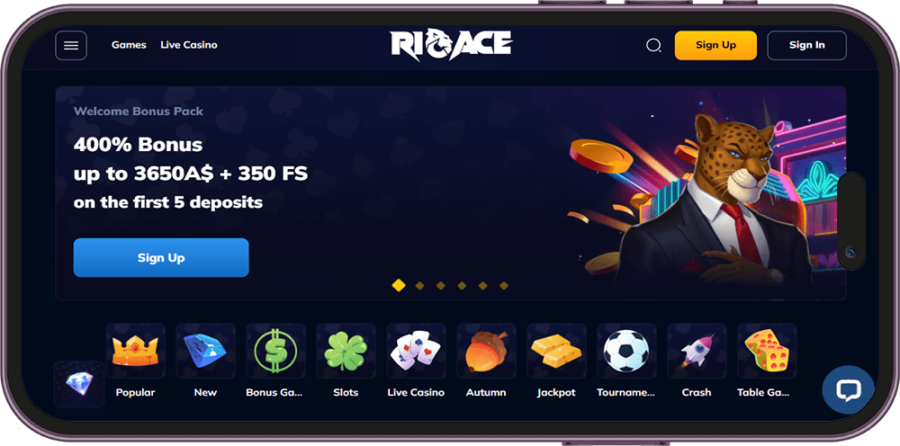
Task: Open the Jackpot gold bars category
Action: point(556,351)
